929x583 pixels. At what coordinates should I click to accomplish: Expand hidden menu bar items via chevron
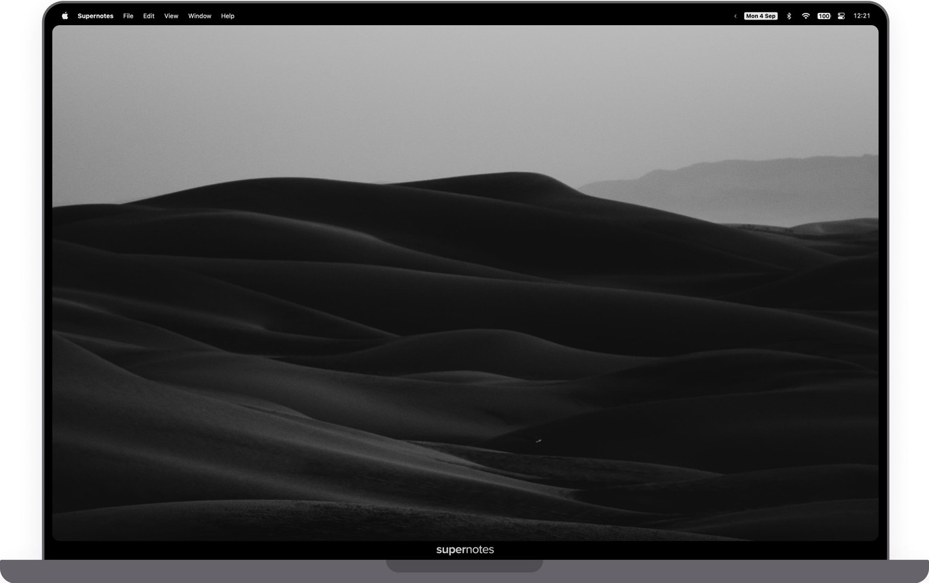(735, 16)
